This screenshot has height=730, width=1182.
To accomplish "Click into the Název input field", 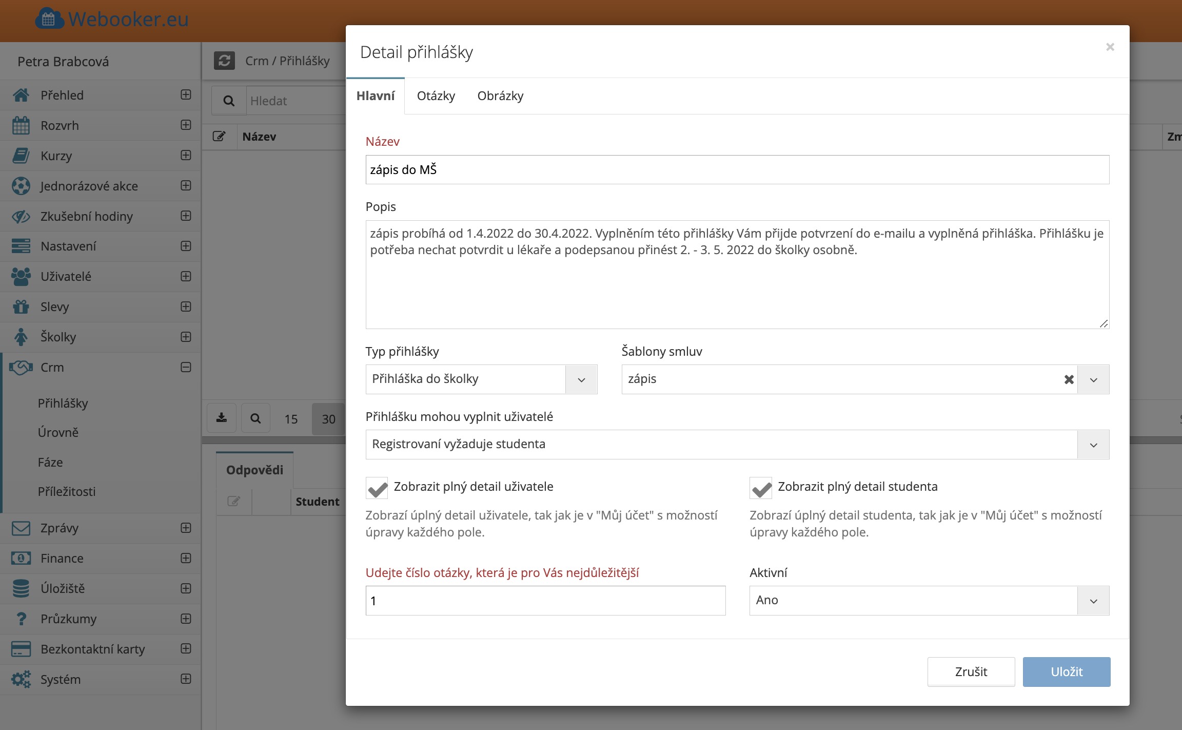I will coord(737,170).
